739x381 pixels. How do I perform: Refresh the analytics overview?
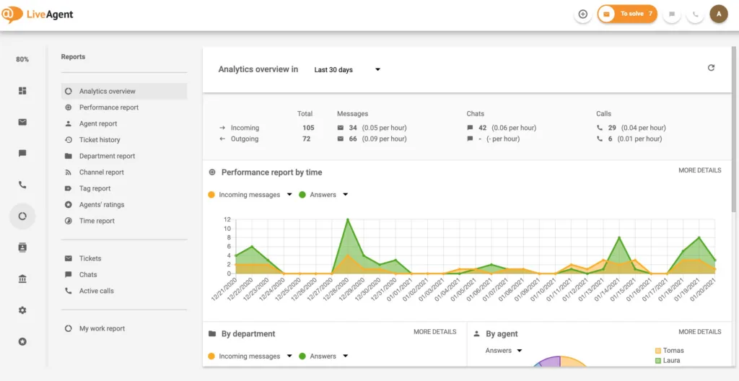pos(711,68)
